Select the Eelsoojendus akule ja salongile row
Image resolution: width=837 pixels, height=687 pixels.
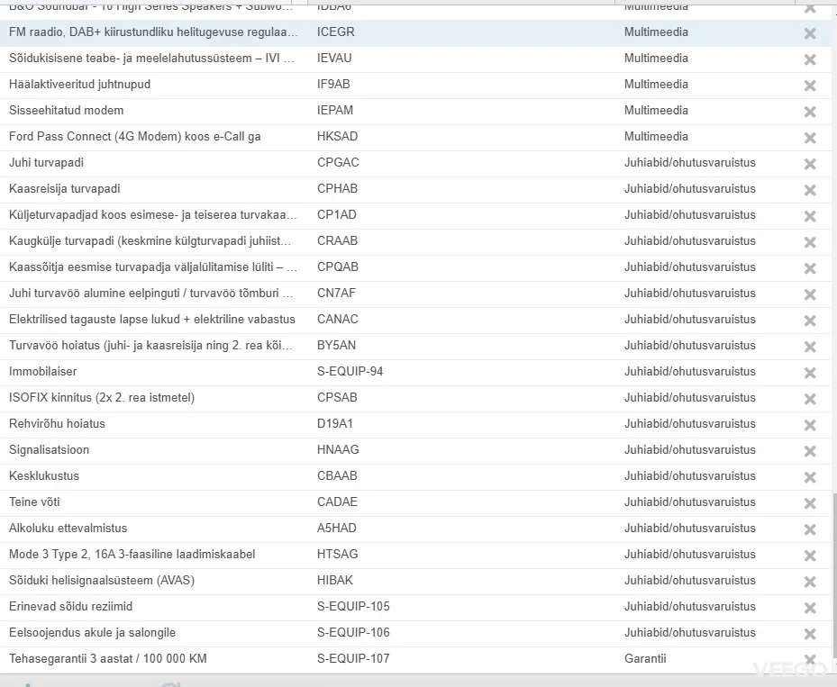point(92,633)
